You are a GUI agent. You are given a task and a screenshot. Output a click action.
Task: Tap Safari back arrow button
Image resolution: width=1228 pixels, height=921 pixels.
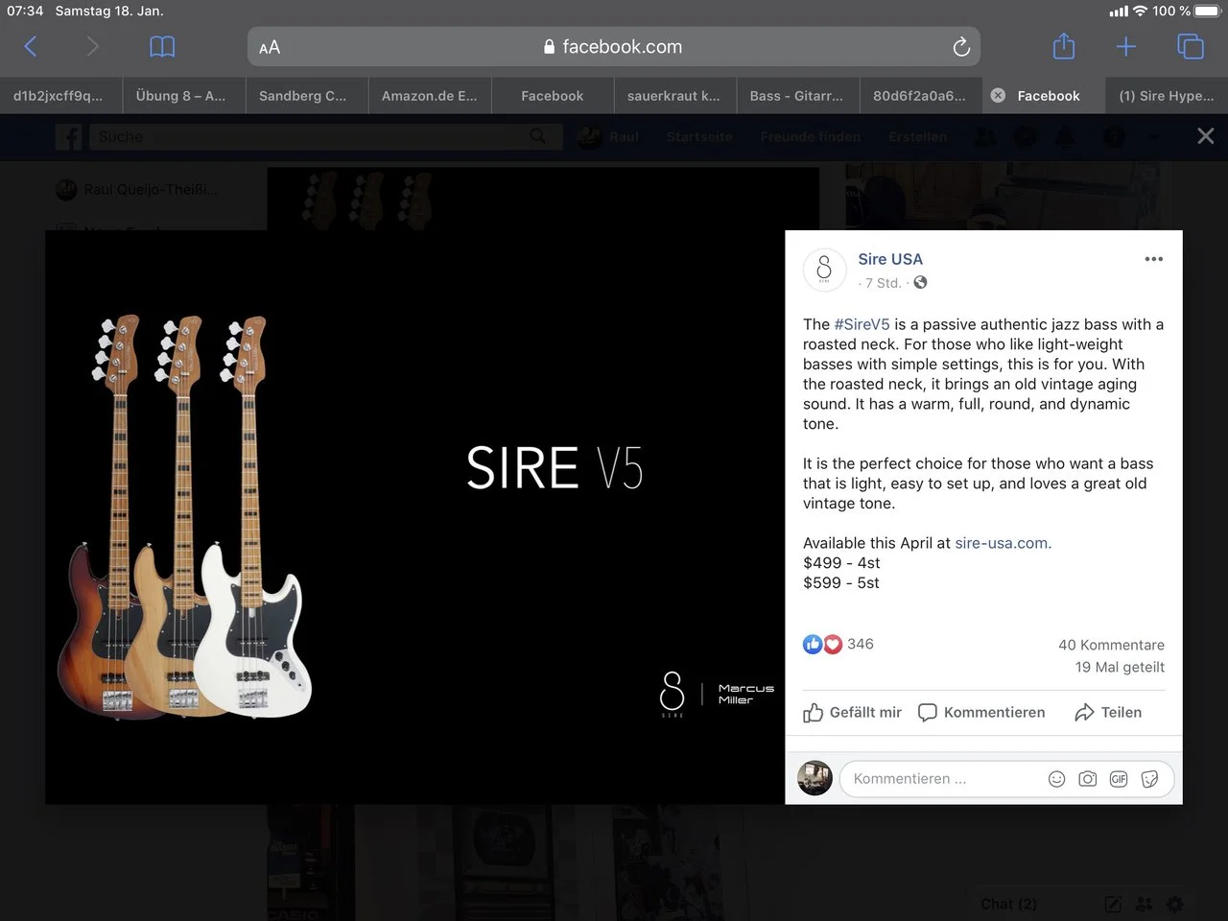tap(31, 47)
